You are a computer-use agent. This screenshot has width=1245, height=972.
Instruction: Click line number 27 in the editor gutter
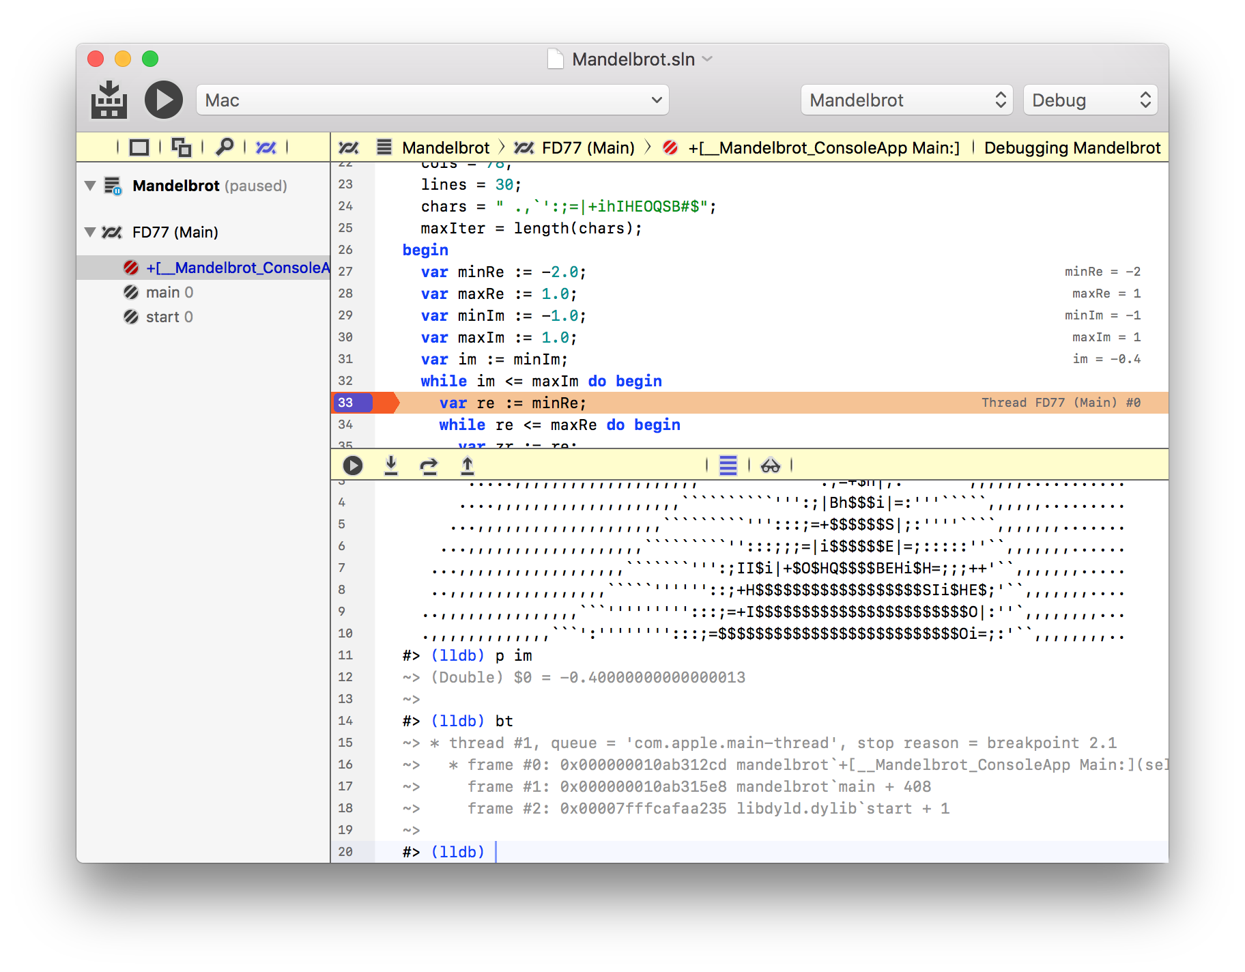[x=345, y=272]
